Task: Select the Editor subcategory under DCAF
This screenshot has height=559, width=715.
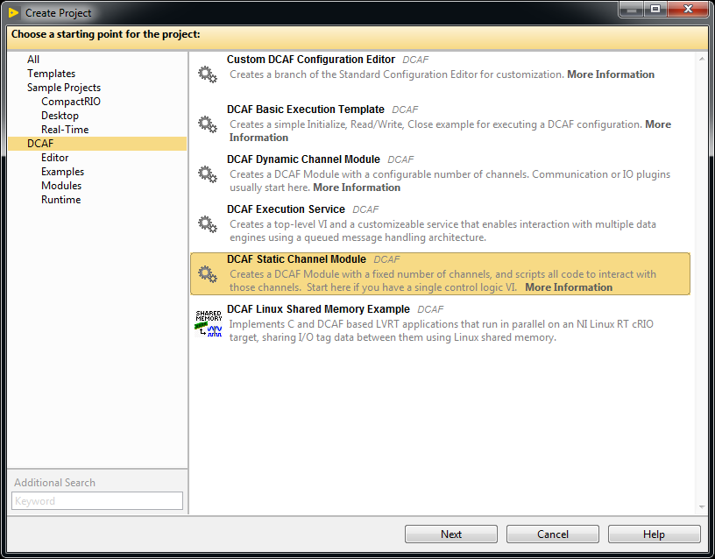Action: pyautogui.click(x=54, y=158)
